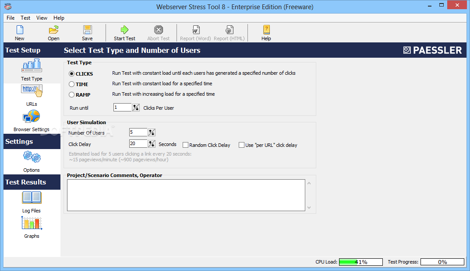Select the RAMP test type
Viewport: 470px width, 271px height.
point(72,95)
